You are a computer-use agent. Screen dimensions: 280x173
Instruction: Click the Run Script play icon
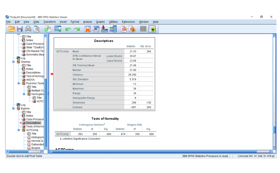pyautogui.click(x=132, y=29)
